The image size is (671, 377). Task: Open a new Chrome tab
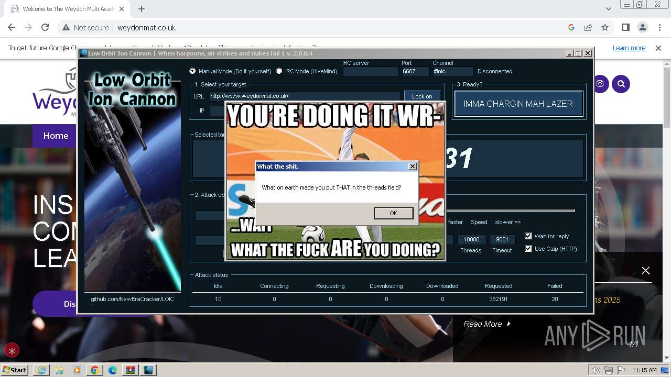[142, 9]
